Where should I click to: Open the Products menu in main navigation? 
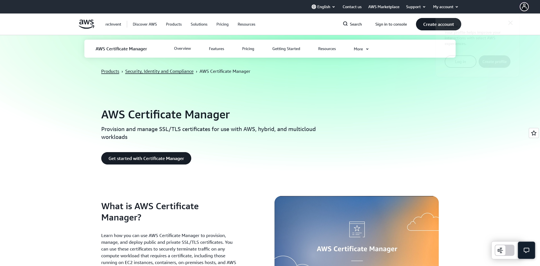[x=174, y=24]
